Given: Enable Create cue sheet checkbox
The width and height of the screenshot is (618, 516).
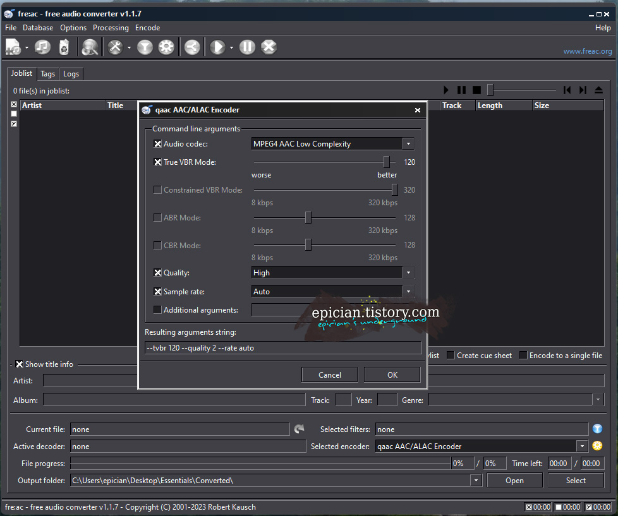Looking at the screenshot, I should 451,356.
